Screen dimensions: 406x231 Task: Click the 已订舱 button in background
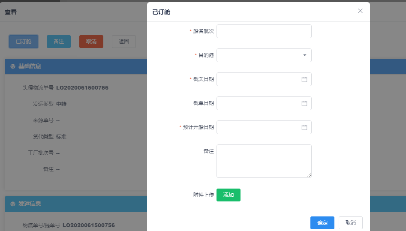[x=24, y=42]
